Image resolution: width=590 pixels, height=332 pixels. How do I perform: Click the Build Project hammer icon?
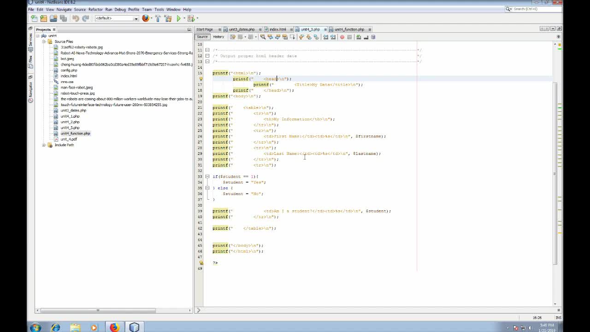[158, 18]
